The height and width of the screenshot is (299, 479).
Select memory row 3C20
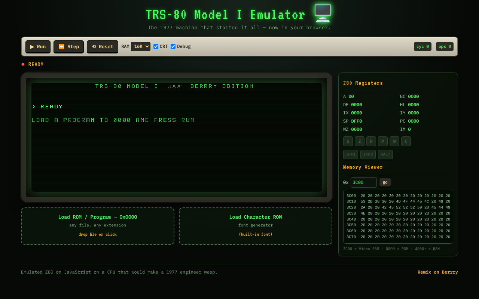tap(398, 207)
